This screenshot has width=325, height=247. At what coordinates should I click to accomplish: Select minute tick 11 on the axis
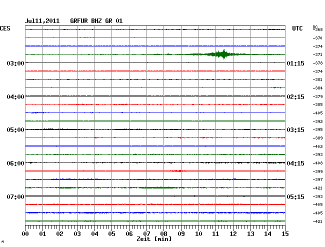(x=215, y=233)
